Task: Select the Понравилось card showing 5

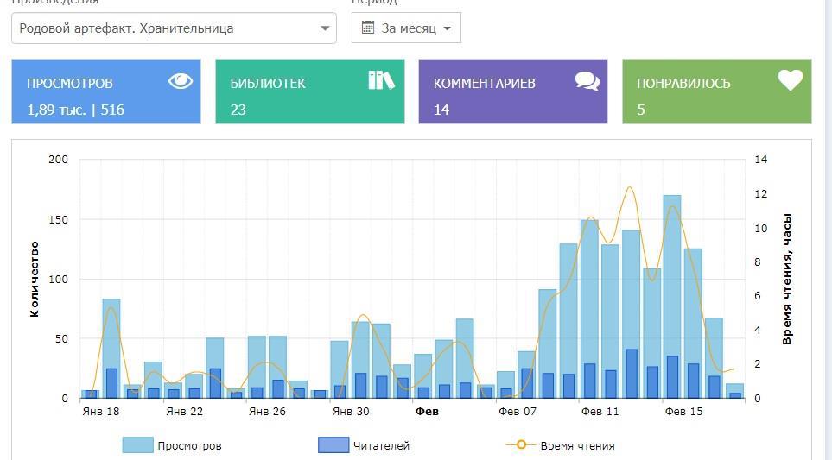Action: (716, 91)
